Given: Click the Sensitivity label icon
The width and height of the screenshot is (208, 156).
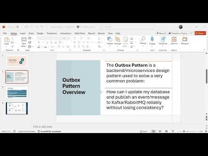Looking at the screenshot, I should point(163,39).
